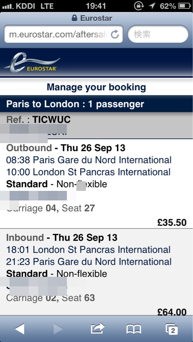
Task: Tap the 19:41 clock to jump top
Action: (x=96, y=6)
